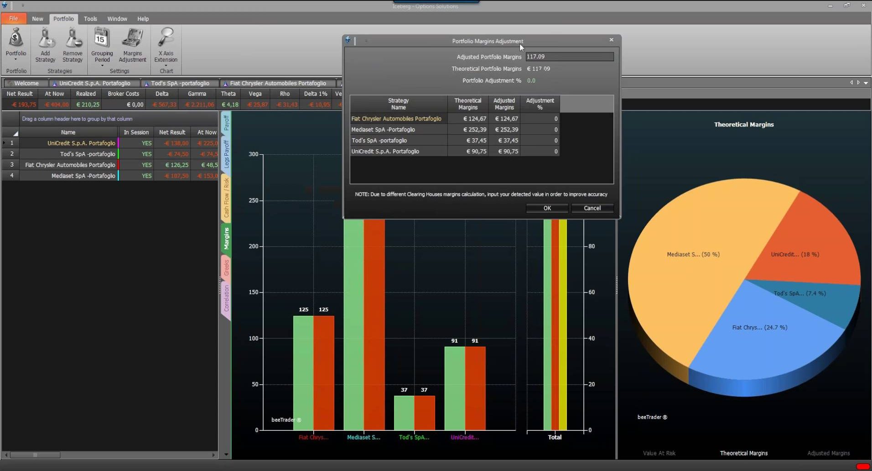872x471 pixels.
Task: Click the Iceberg app icon in title bar
Action: click(x=5, y=5)
